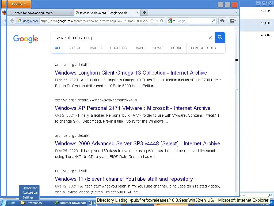
Task: Close the Thanks for downloading Opera tab
Action: 71,13
